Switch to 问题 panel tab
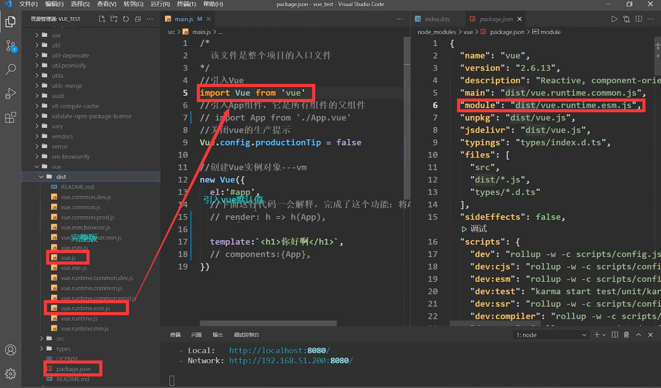661x388 pixels. click(x=196, y=335)
